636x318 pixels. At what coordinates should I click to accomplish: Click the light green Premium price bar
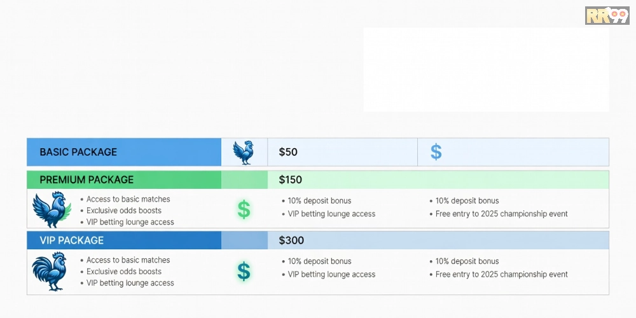coord(438,180)
